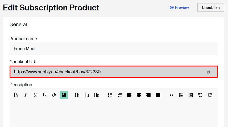The height and width of the screenshot is (127, 228).
Task: Set Heading 1 style
Action: tap(77, 95)
